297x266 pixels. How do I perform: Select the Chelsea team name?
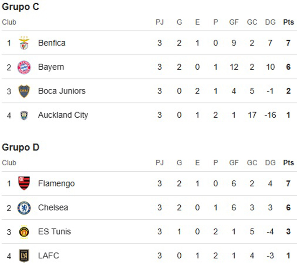pos(53,208)
